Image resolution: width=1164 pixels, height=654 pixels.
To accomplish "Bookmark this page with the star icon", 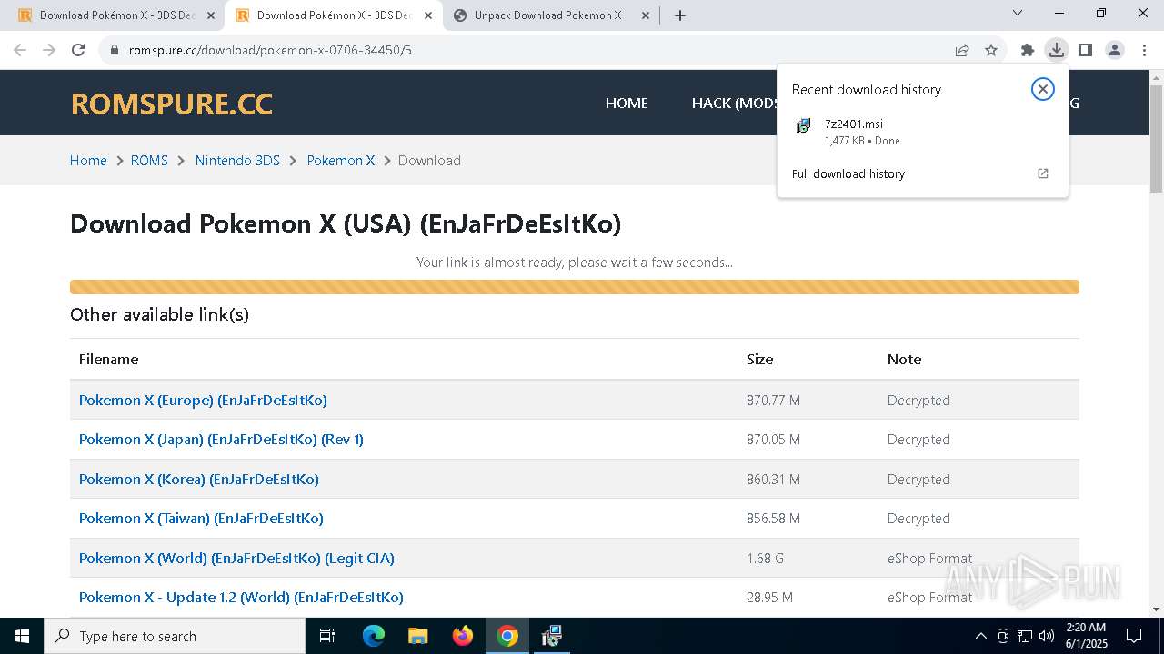I will click(x=991, y=50).
